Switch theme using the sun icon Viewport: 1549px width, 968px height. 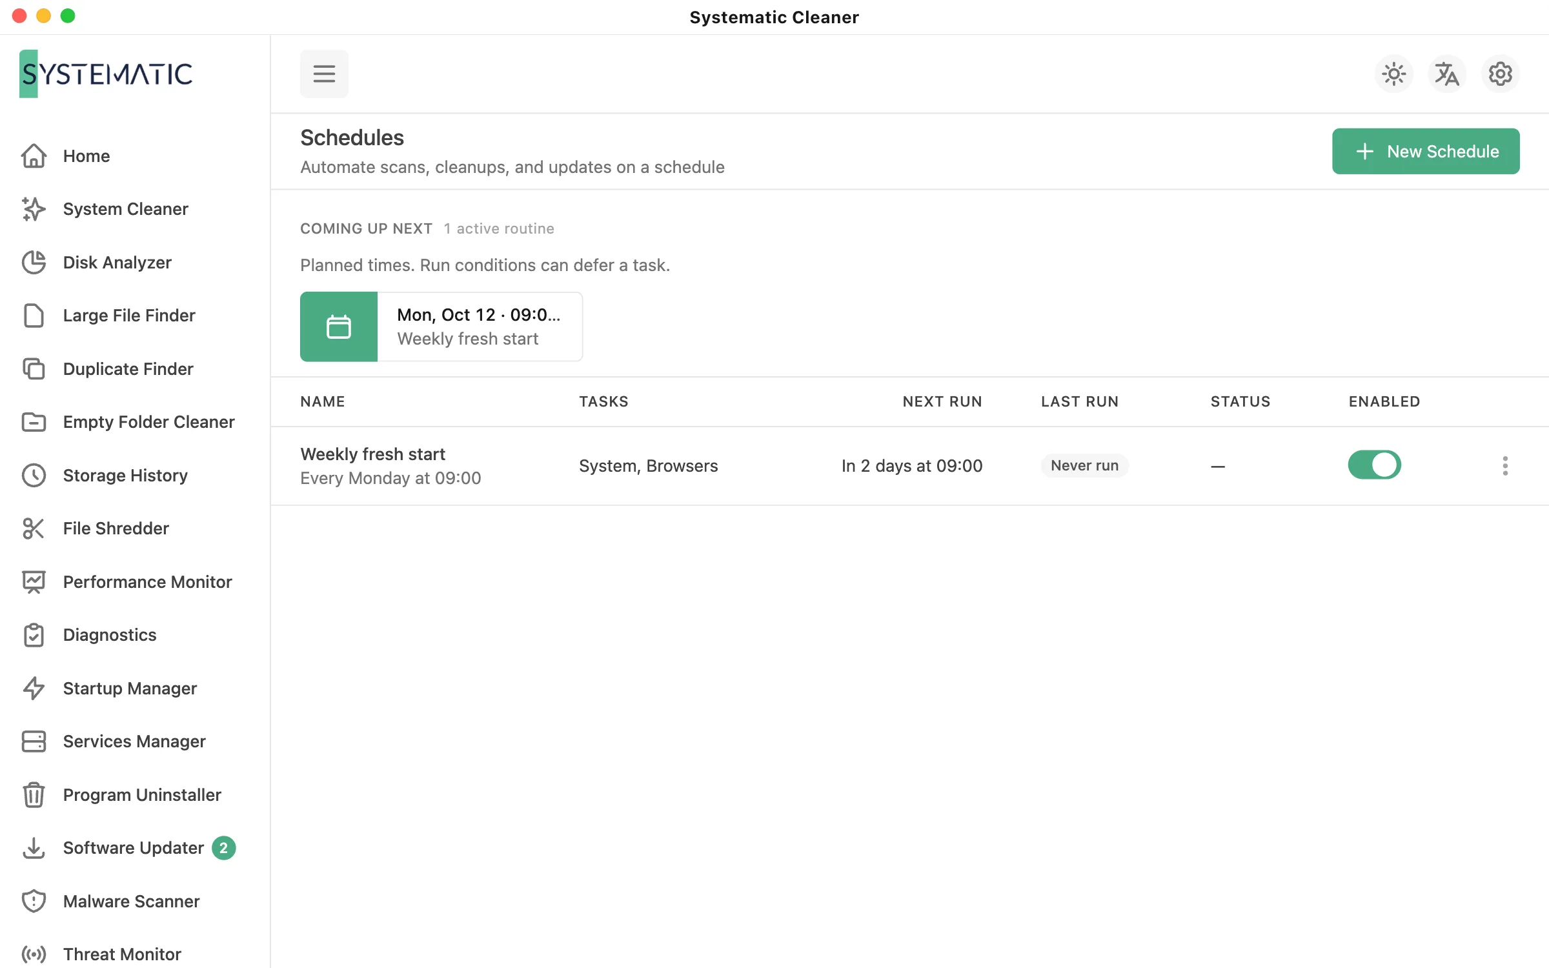(x=1394, y=74)
